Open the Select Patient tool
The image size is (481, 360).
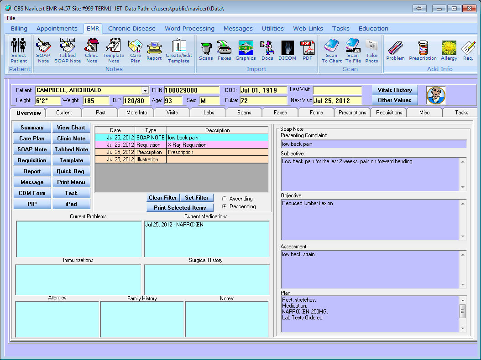pos(18,50)
